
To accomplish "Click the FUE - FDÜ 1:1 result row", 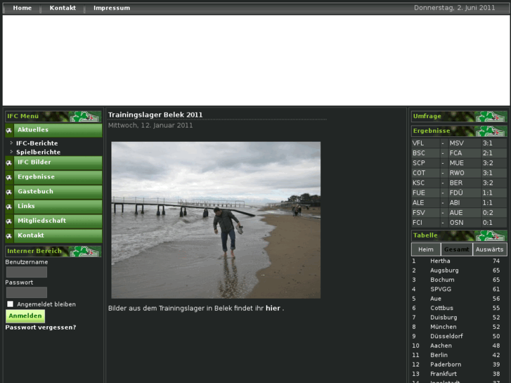I will (459, 193).
